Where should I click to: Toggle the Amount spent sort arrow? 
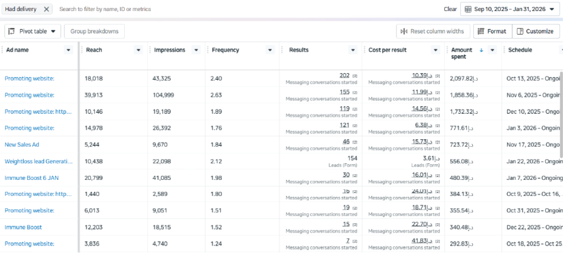[x=482, y=50]
